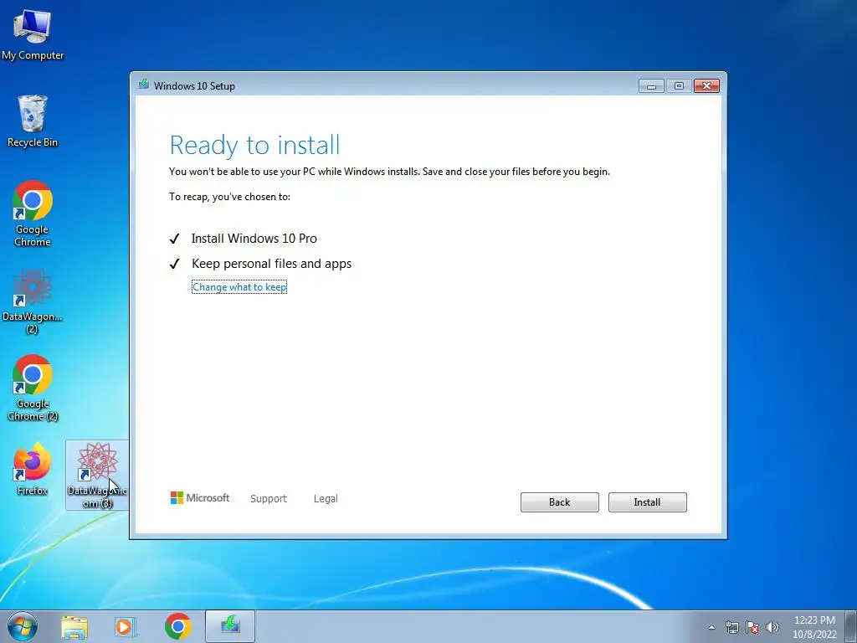Click the Microsoft logo in setup footer
The width and height of the screenshot is (857, 643).
[x=200, y=497]
